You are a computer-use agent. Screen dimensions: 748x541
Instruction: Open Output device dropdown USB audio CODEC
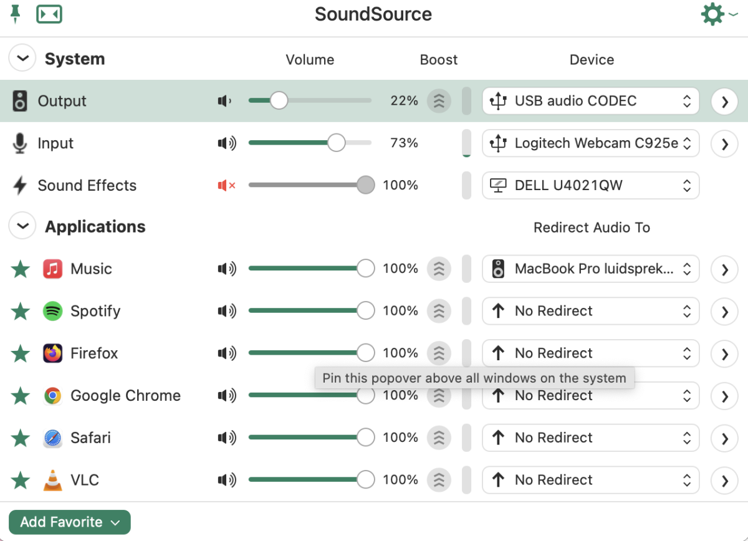click(x=591, y=101)
